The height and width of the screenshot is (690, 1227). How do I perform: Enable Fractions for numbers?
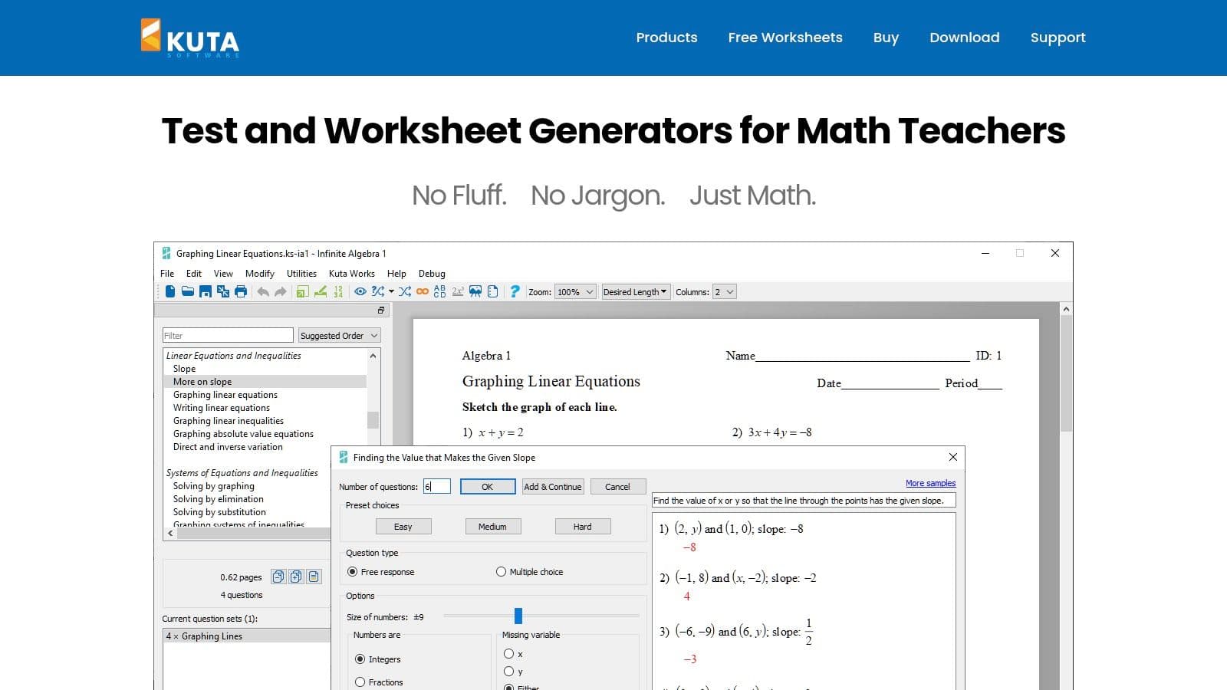pyautogui.click(x=360, y=682)
